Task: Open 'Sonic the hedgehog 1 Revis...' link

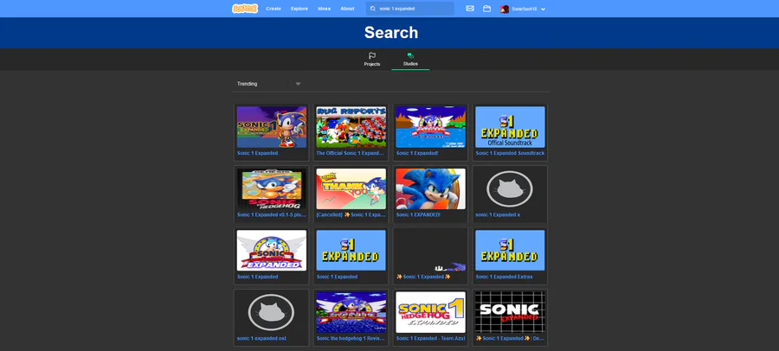Action: click(351, 339)
